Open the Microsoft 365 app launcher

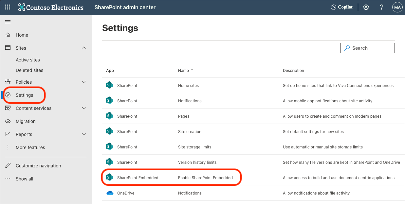tap(8, 7)
